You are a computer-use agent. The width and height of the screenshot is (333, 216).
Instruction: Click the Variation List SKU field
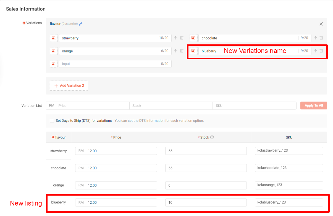coord(255,106)
